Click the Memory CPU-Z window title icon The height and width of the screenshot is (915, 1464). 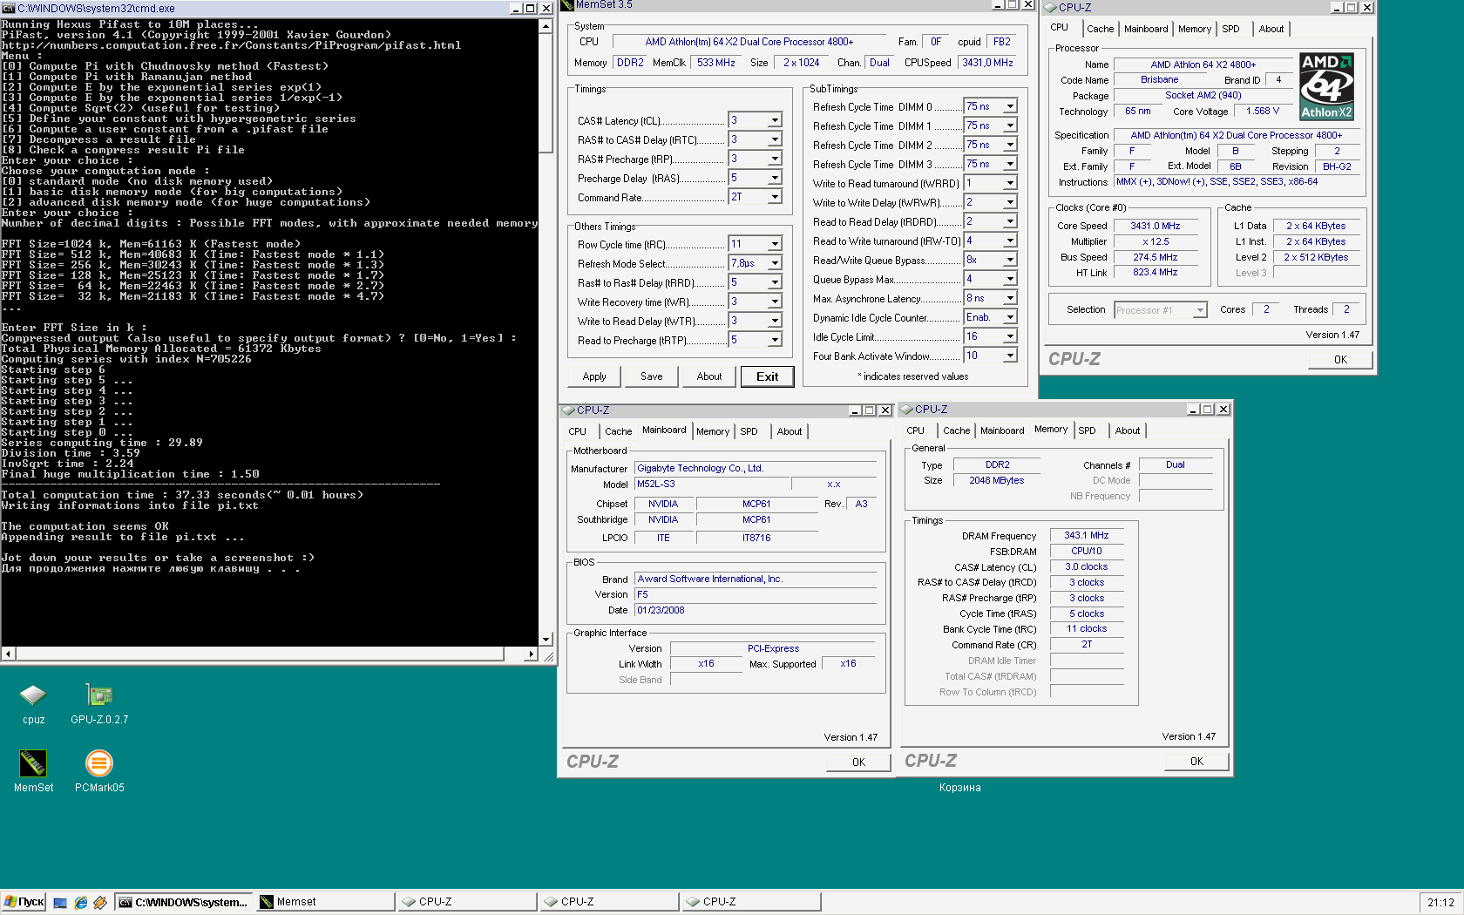pos(906,409)
